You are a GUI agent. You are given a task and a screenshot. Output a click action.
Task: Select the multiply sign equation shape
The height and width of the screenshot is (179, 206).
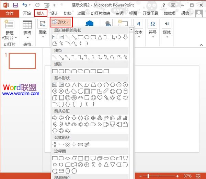click(68, 144)
